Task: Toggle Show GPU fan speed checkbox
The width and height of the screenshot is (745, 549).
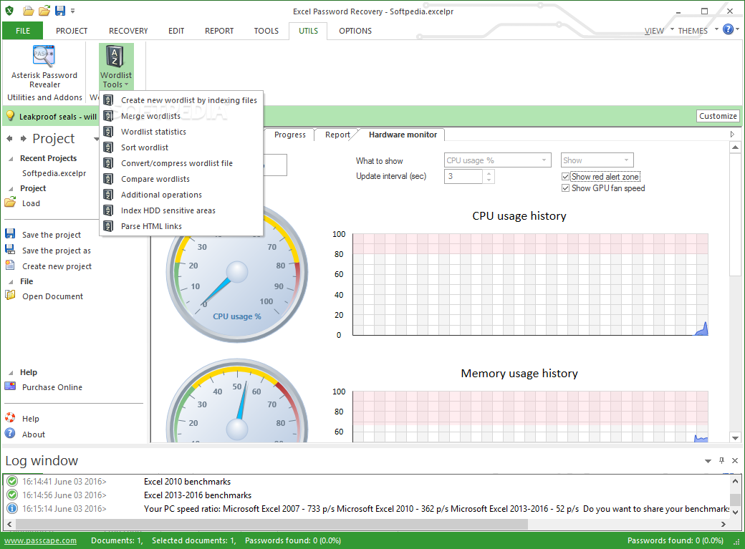Action: click(565, 188)
